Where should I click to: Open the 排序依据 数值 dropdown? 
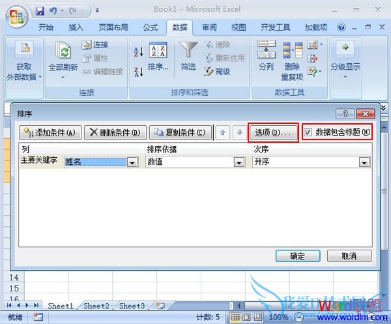coord(239,162)
